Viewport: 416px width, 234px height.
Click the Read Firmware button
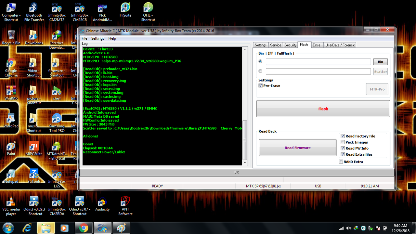pyautogui.click(x=297, y=148)
